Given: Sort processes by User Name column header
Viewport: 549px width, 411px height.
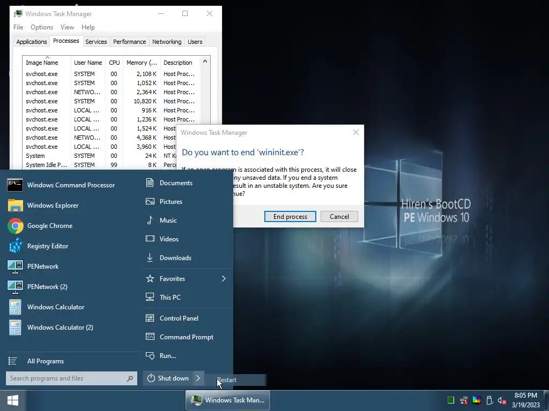Looking at the screenshot, I should [x=88, y=63].
